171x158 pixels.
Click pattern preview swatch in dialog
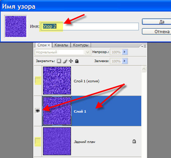click(16, 27)
